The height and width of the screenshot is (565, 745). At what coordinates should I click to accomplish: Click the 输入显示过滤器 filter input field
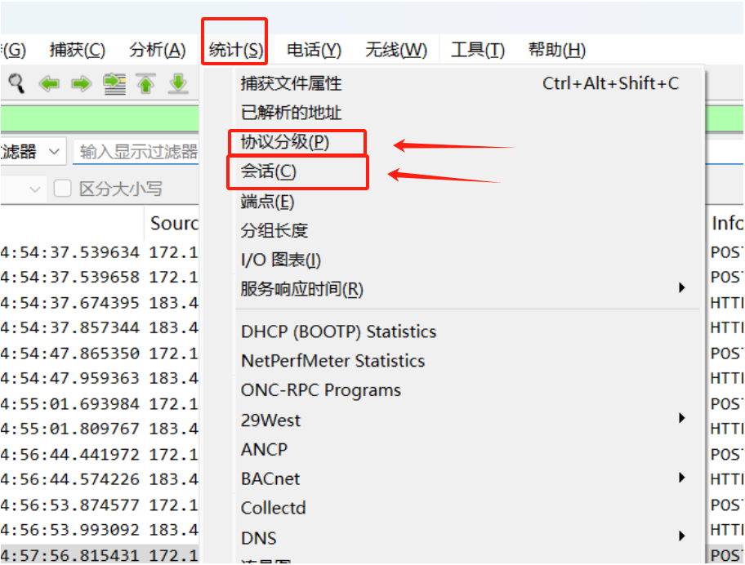pyautogui.click(x=136, y=152)
